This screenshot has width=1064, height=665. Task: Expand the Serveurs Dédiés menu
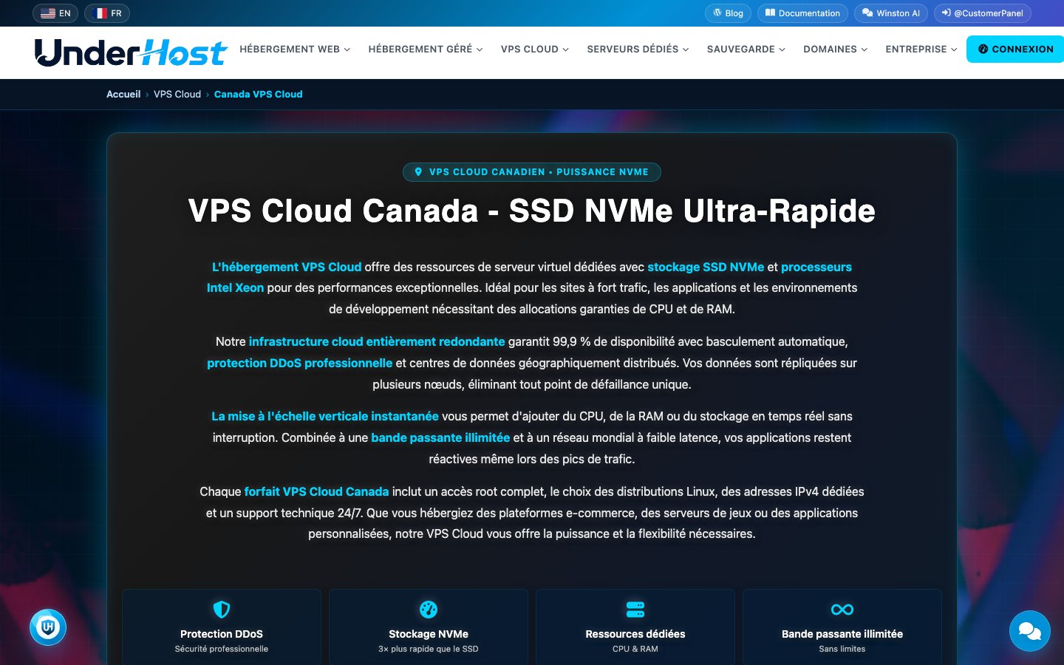(638, 50)
